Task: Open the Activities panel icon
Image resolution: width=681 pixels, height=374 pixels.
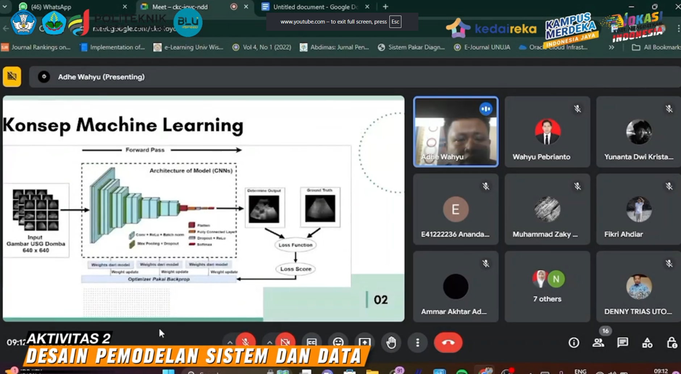Action: [x=647, y=343]
